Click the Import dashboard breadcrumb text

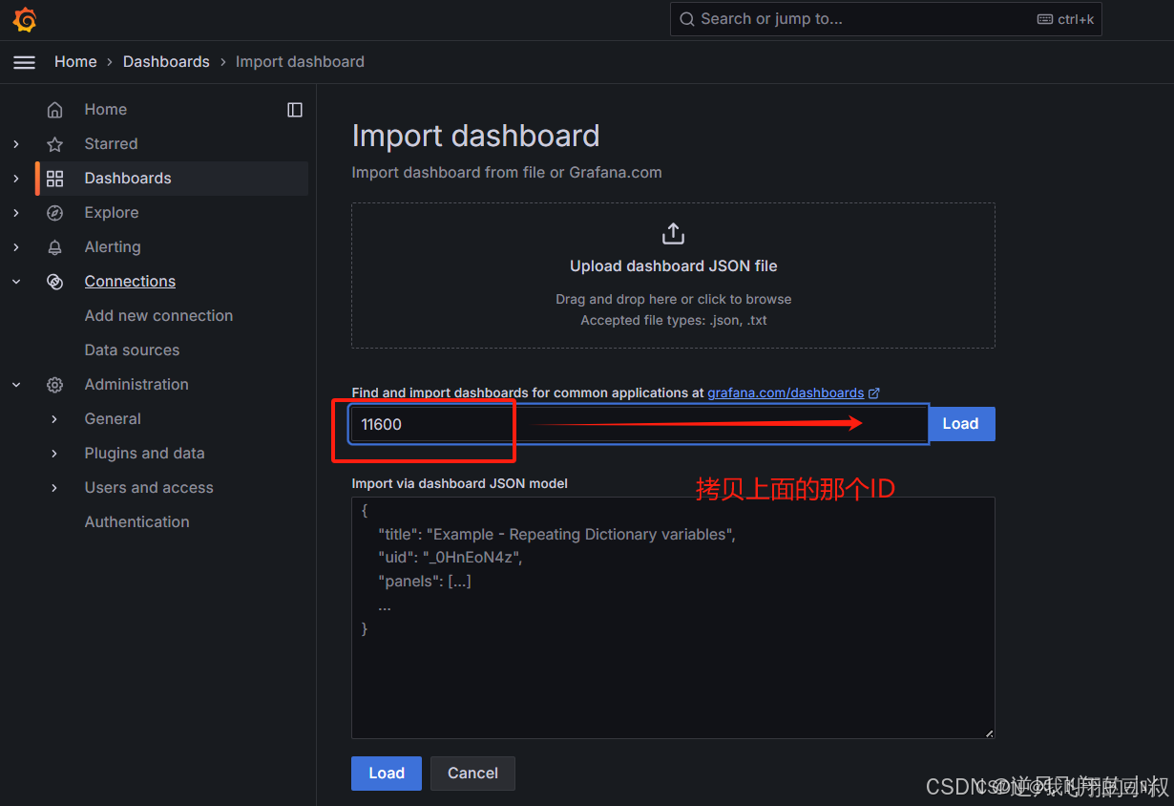300,62
